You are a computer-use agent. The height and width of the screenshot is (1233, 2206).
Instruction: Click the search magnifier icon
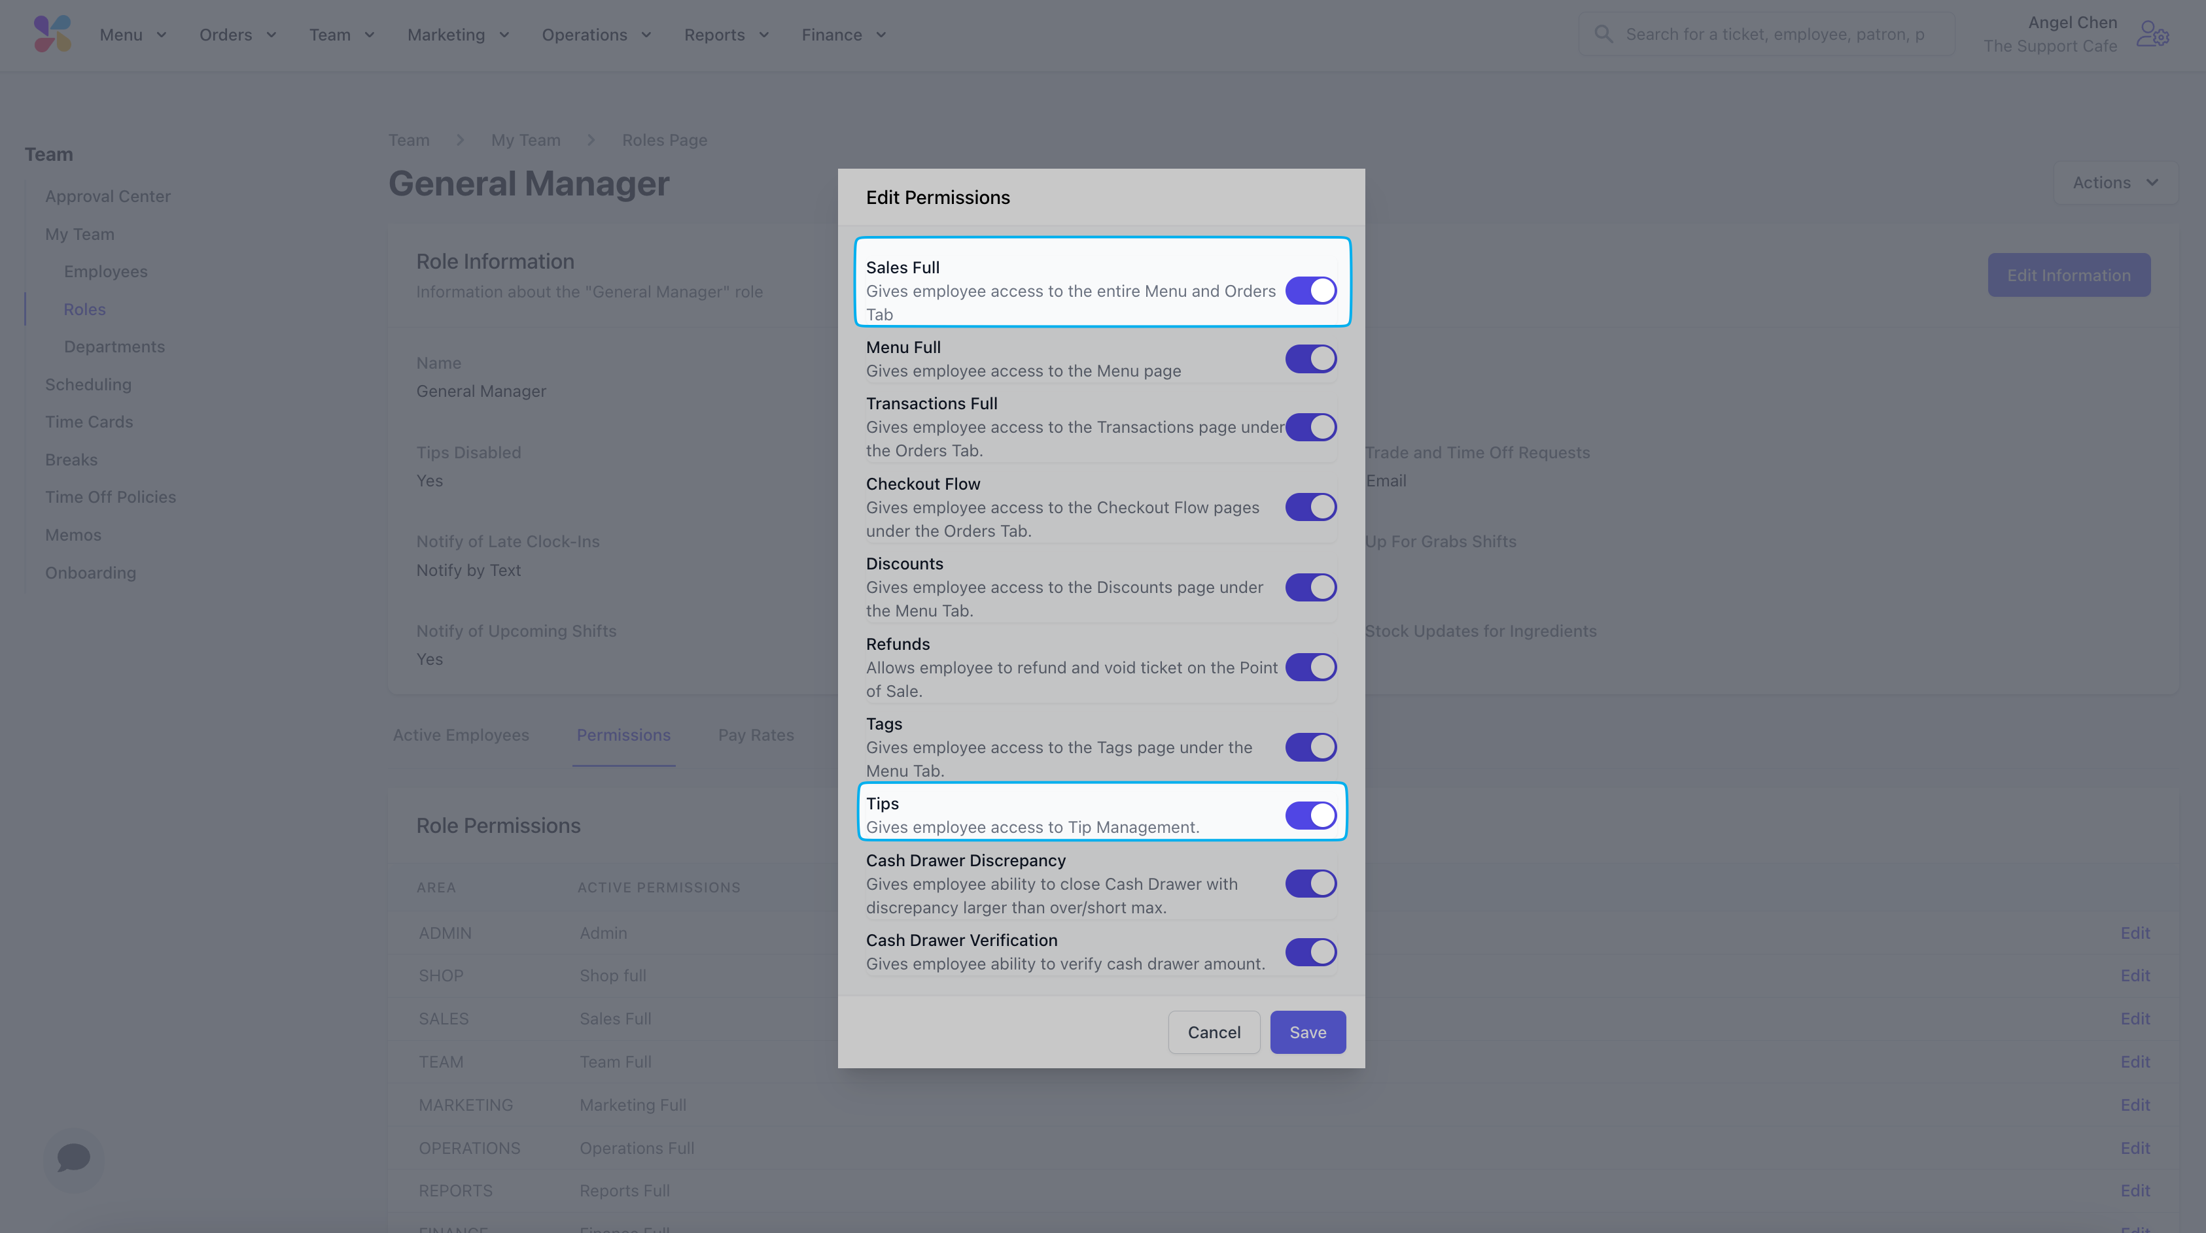click(x=1603, y=34)
